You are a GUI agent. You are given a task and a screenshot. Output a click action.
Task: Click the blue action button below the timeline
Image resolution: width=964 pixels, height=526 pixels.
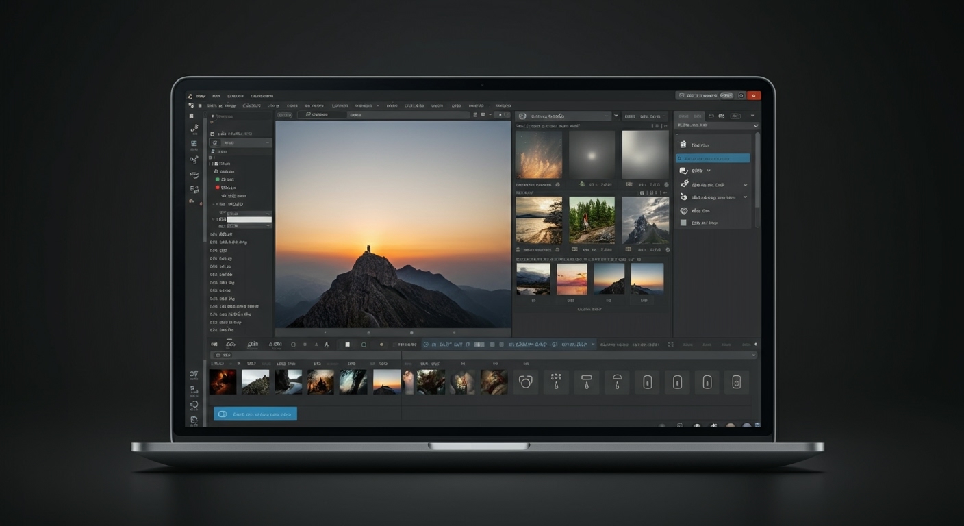[255, 413]
